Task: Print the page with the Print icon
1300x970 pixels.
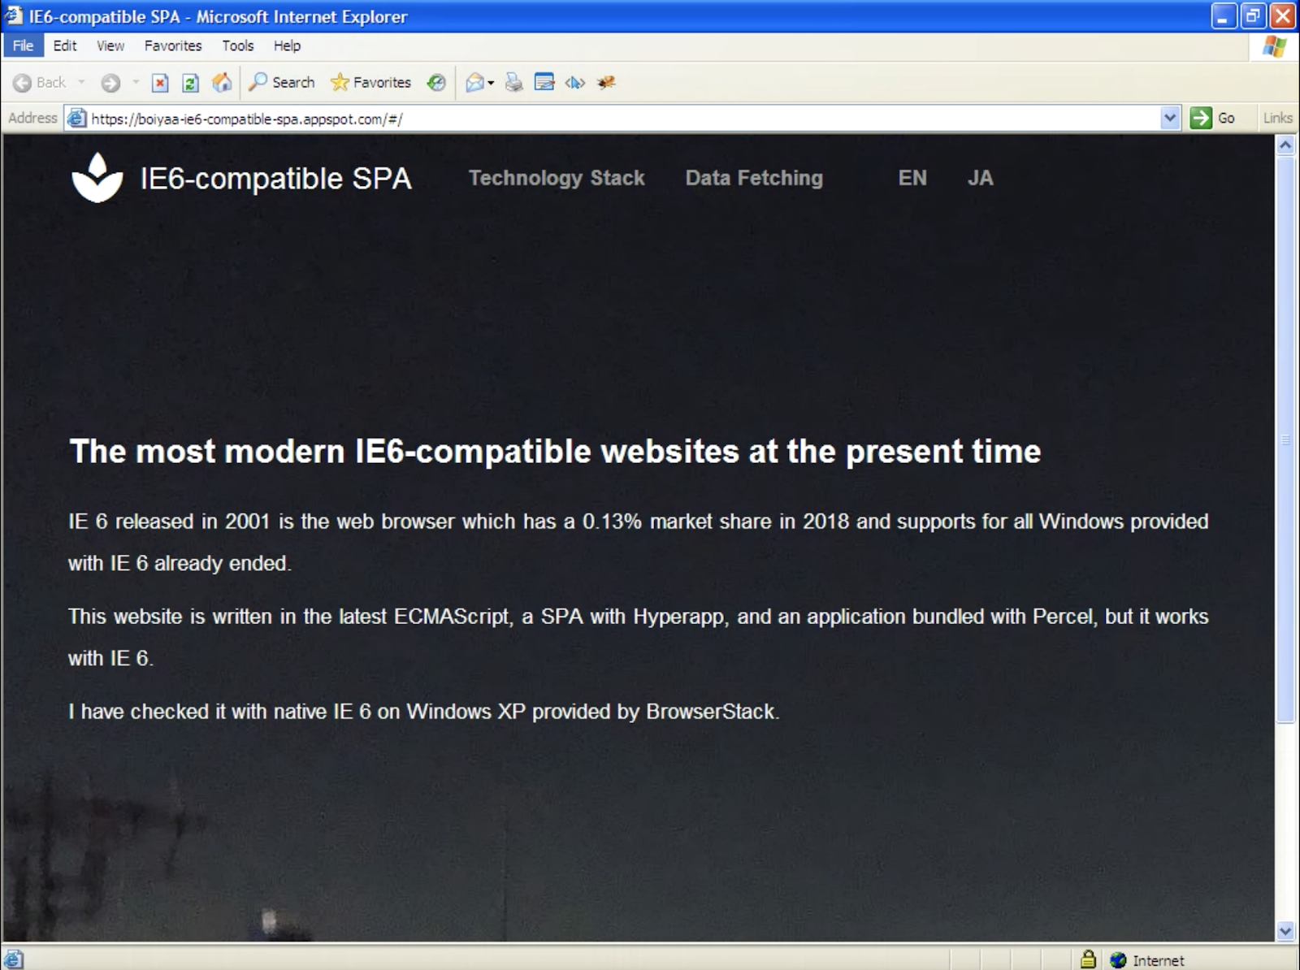Action: (513, 82)
